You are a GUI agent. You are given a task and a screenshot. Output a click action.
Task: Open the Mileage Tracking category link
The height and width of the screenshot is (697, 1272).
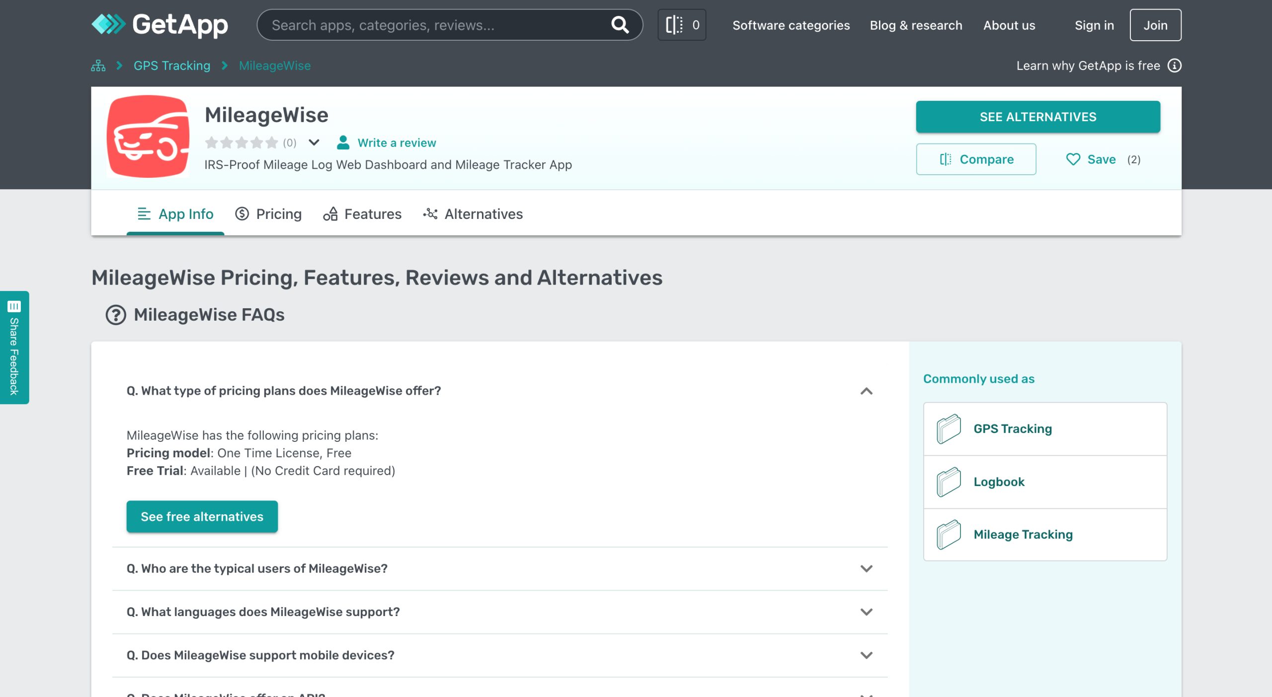[x=1023, y=535]
